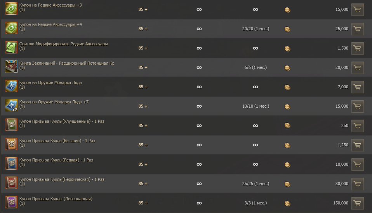This screenshot has height=213, width=372.
Task: Click cart button for the 30,000 priced item
Action: tap(357, 184)
